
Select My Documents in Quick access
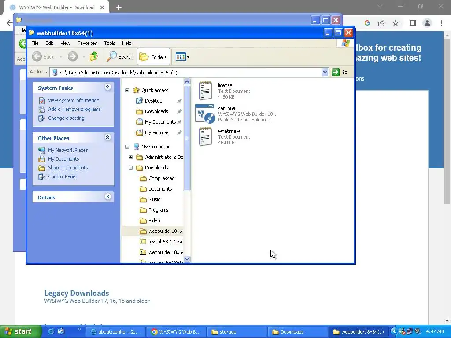160,122
